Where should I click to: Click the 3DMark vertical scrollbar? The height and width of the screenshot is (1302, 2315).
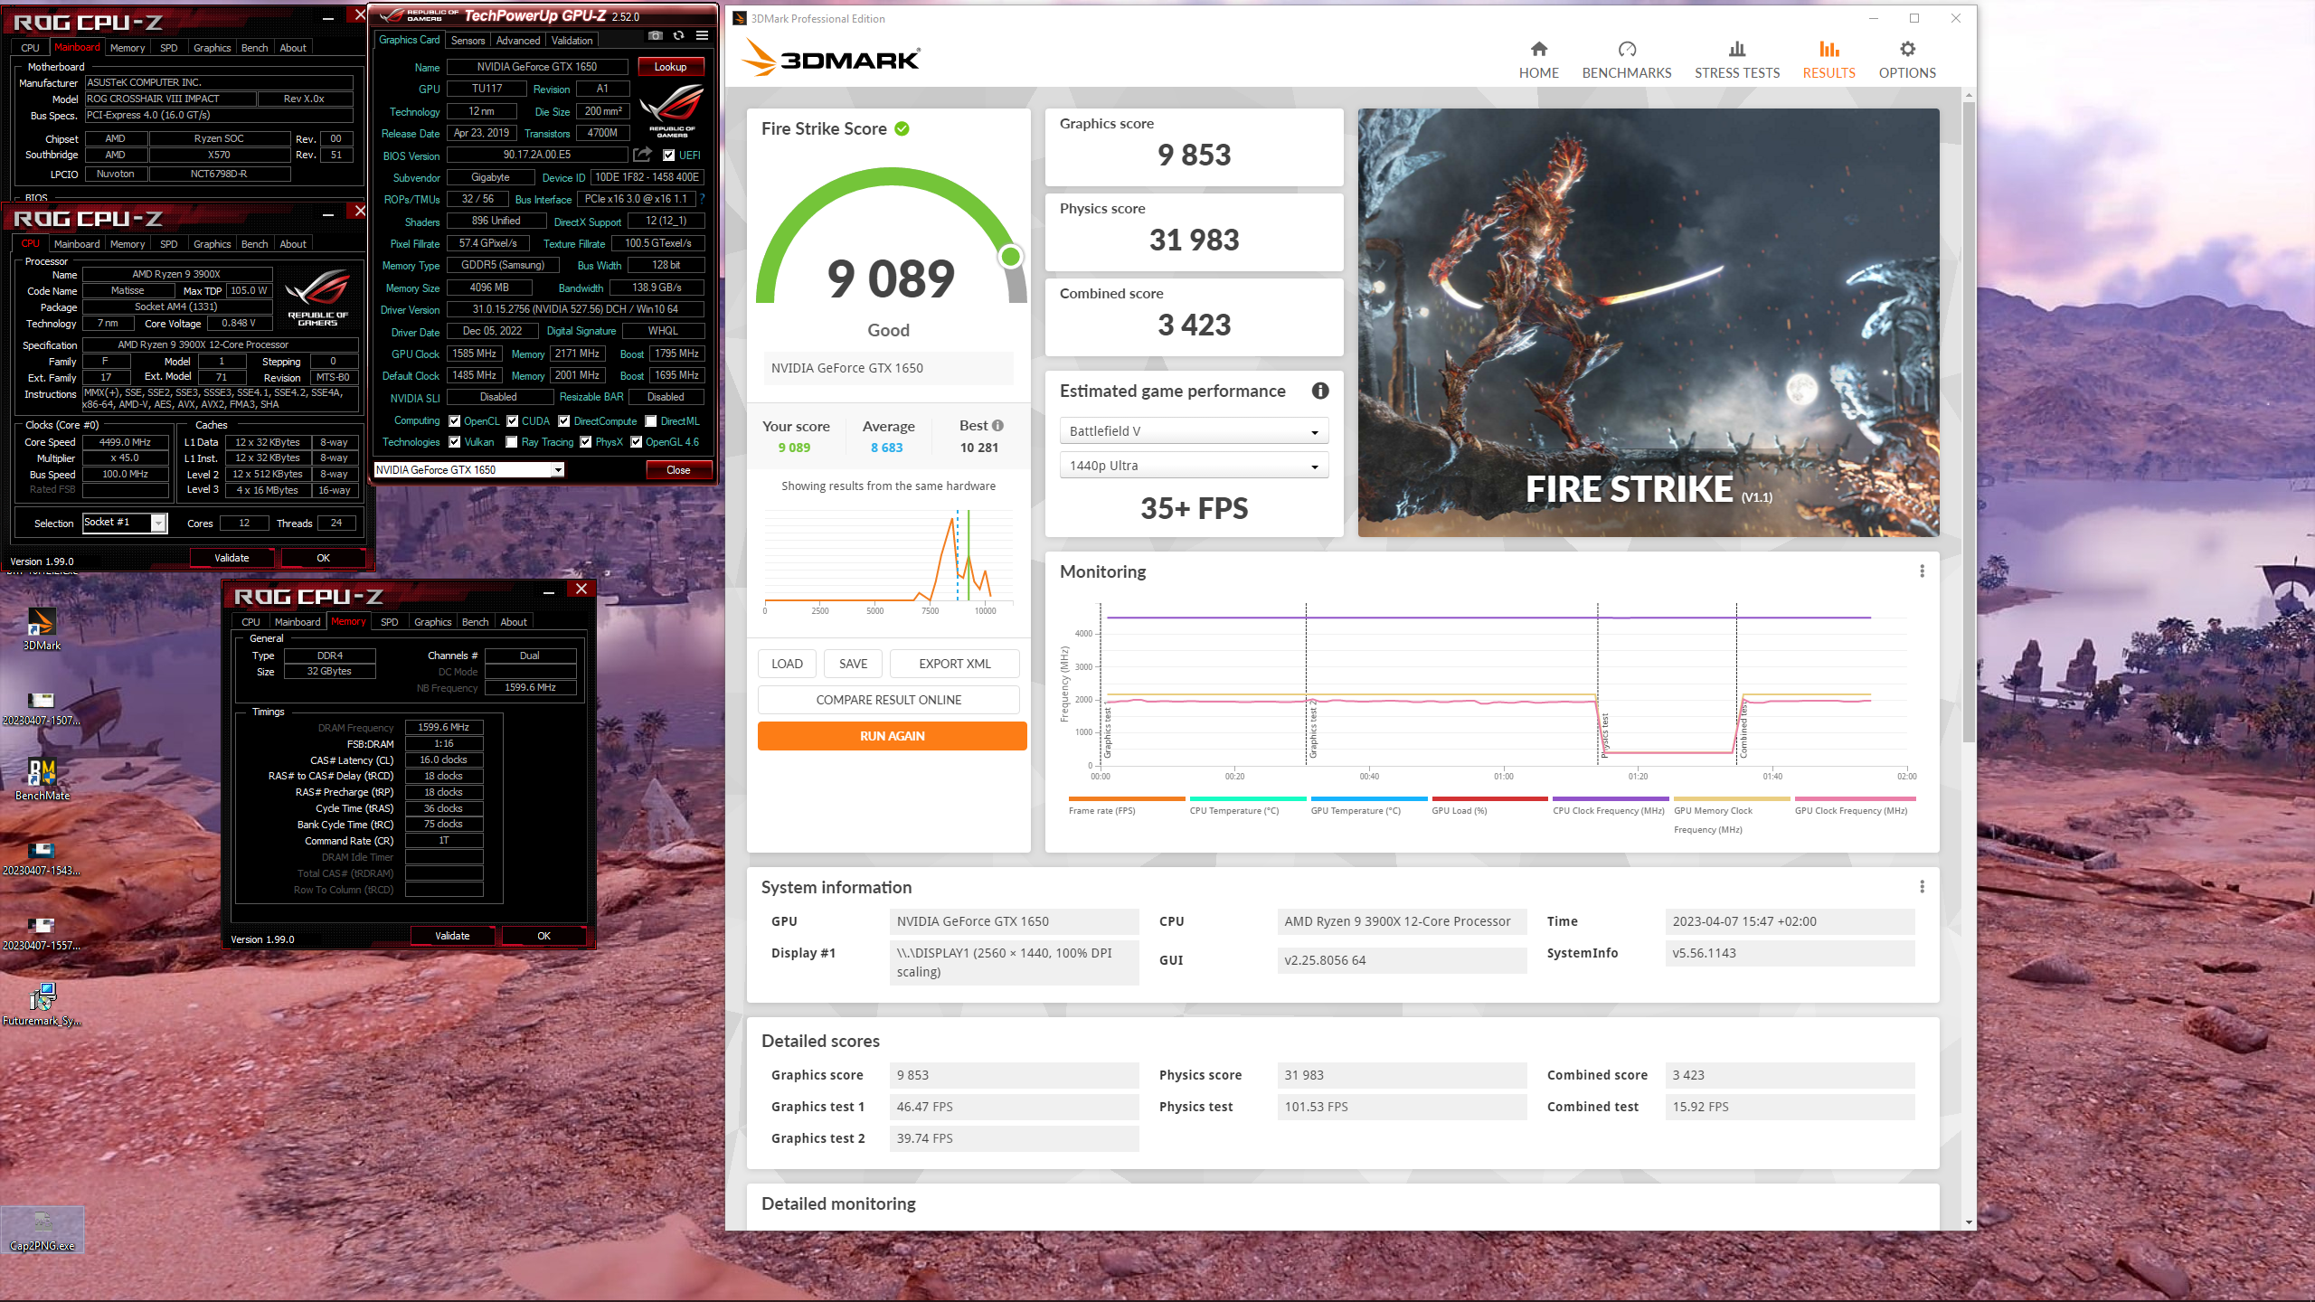click(x=1969, y=420)
